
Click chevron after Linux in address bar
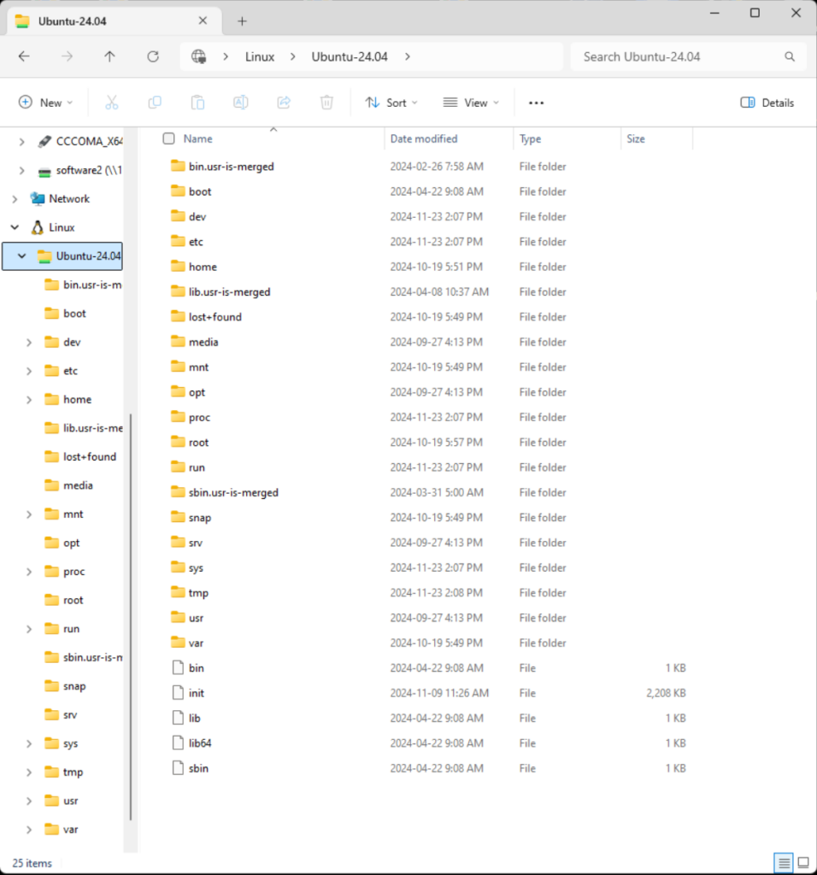coord(292,56)
